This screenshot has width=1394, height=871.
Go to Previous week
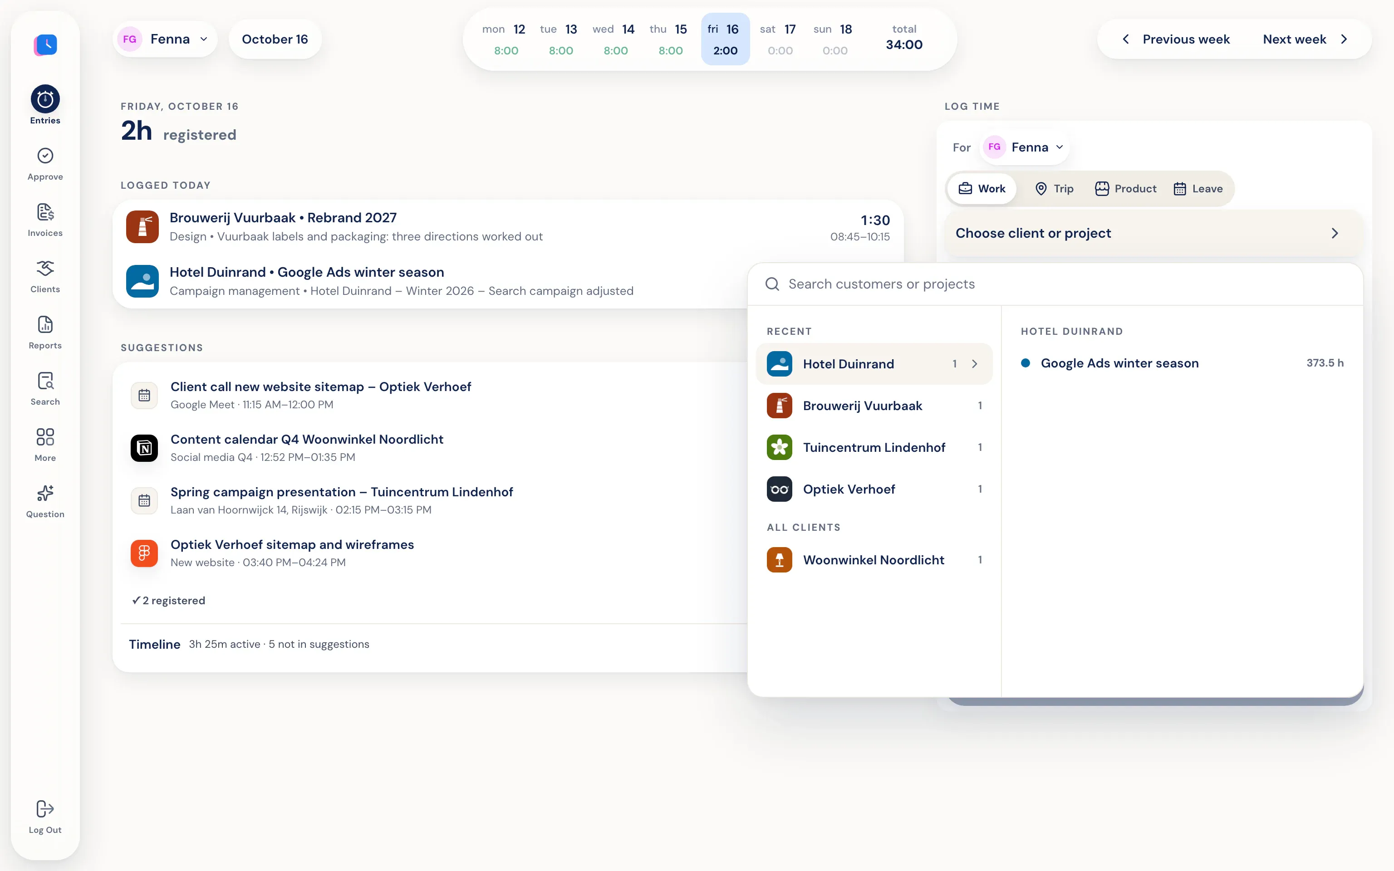1176,39
